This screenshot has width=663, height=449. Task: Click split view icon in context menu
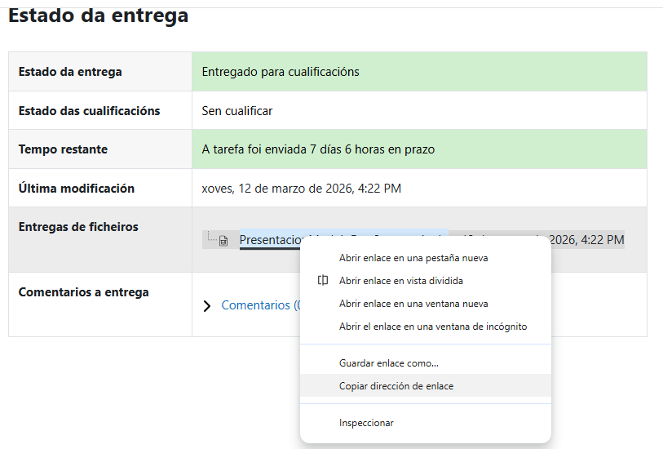pyautogui.click(x=323, y=280)
